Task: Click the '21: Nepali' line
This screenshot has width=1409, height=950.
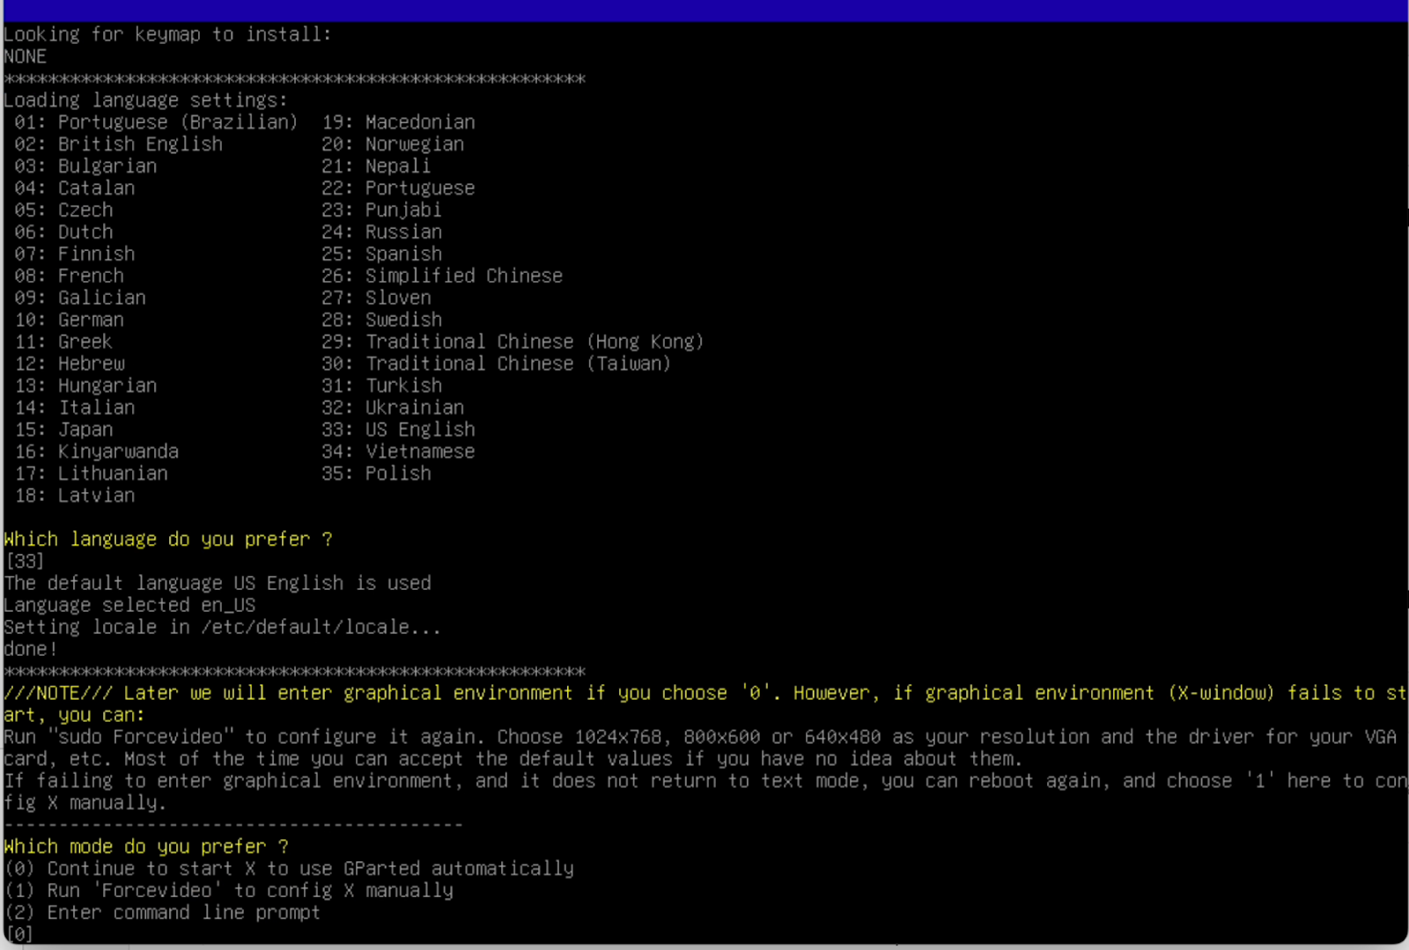Action: coord(376,166)
